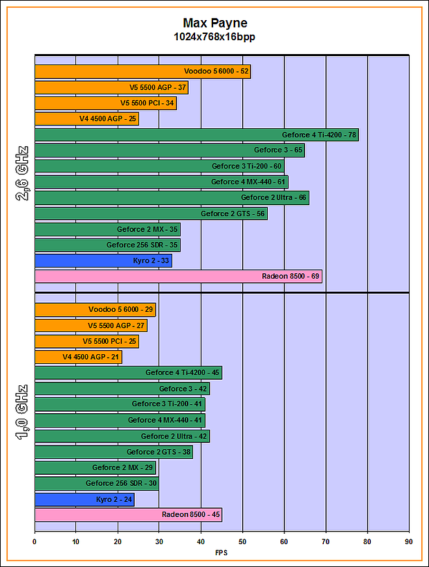Click the blue Kyro 2 - 24 bar
Image resolution: width=429 pixels, height=567 pixels.
coord(84,499)
